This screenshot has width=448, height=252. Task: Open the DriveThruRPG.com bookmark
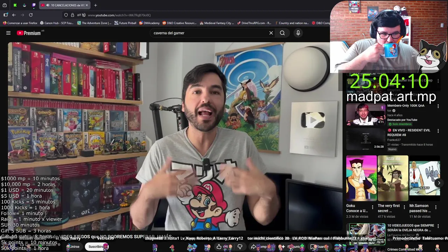point(254,23)
